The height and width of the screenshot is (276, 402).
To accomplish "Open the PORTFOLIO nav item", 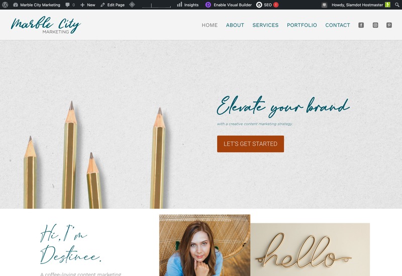I will (x=302, y=25).
